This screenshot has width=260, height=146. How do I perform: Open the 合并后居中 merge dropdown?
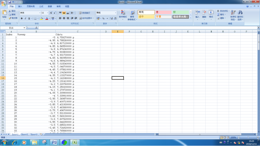(93, 18)
